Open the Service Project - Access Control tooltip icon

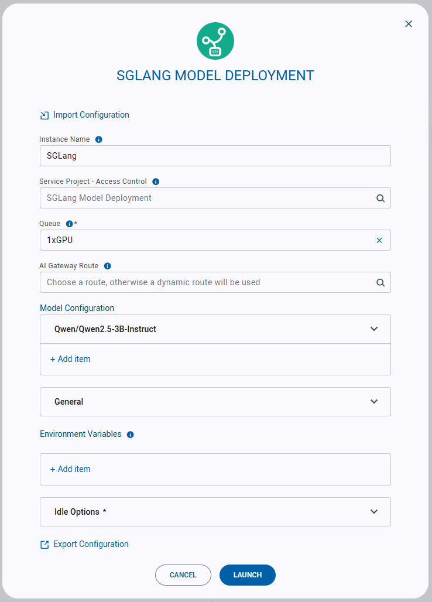(155, 182)
